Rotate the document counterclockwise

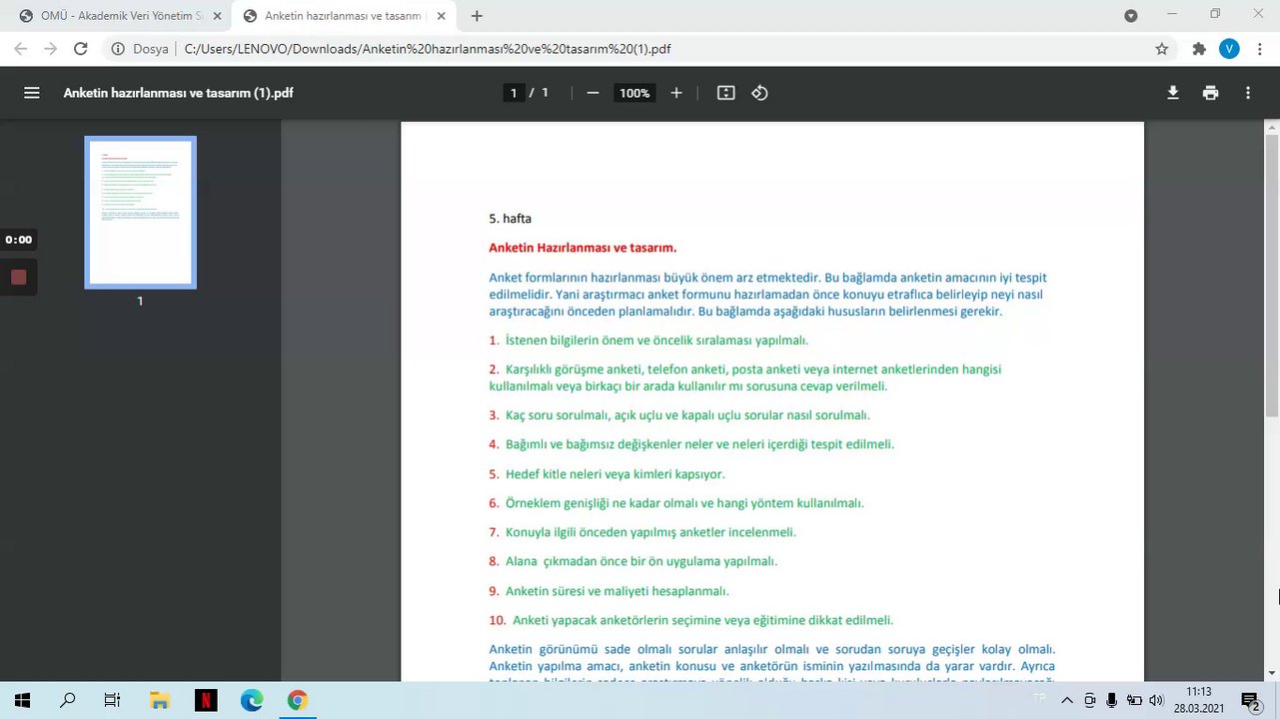tap(759, 93)
